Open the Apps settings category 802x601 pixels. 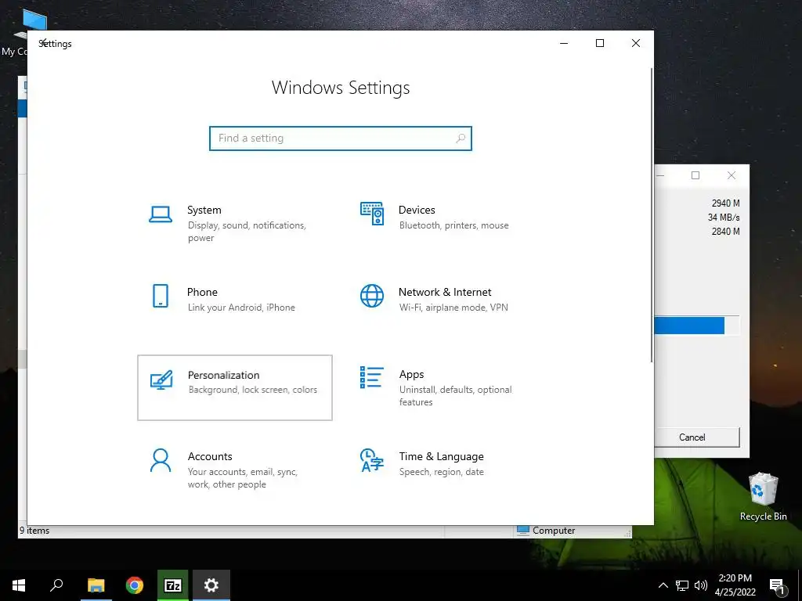[x=446, y=388]
